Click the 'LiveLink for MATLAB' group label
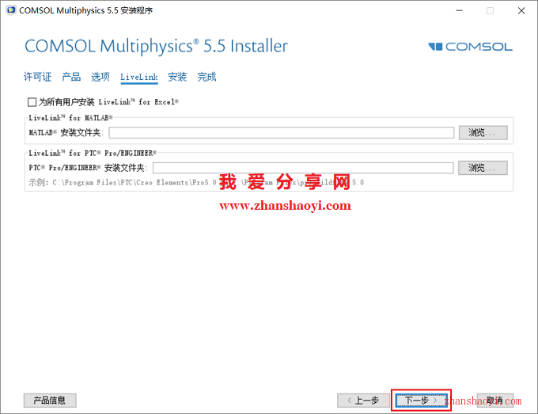Screen dimensions: 538x414 [70, 118]
